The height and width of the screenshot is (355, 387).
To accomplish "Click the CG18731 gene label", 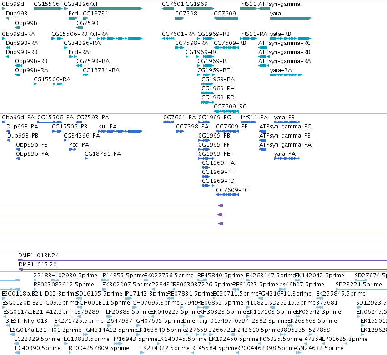I will click(x=95, y=13).
